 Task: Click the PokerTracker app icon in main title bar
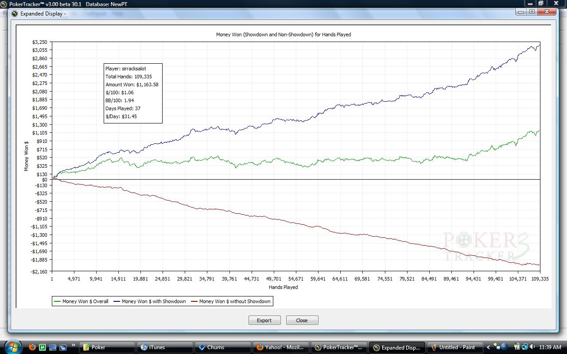4,4
